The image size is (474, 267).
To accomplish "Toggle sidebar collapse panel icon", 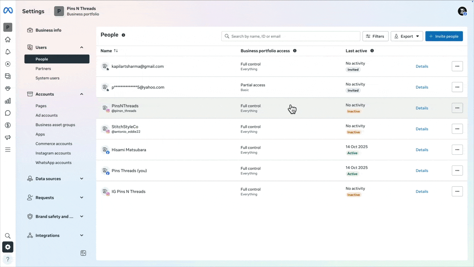I will pos(83,253).
